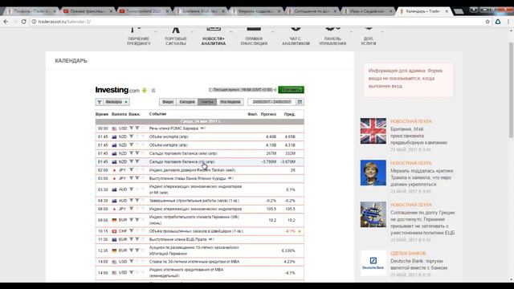
Task: Click the green button above the calendar
Action: coord(291,90)
